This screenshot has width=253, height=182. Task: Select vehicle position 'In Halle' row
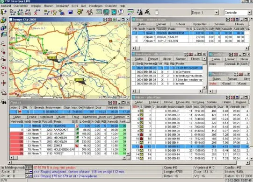point(167,84)
